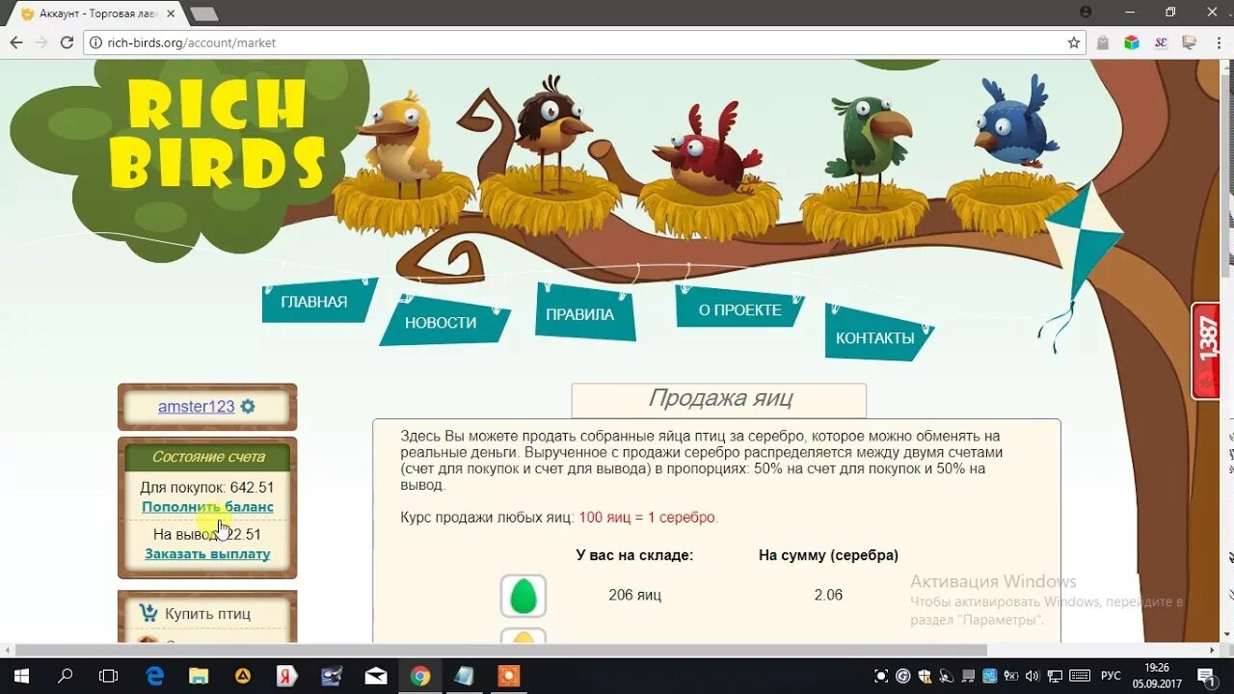Click the green egg icon
The height and width of the screenshot is (694, 1234).
coord(523,596)
